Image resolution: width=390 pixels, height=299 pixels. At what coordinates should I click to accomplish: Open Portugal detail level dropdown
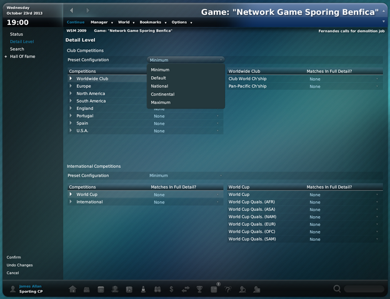[x=186, y=116]
